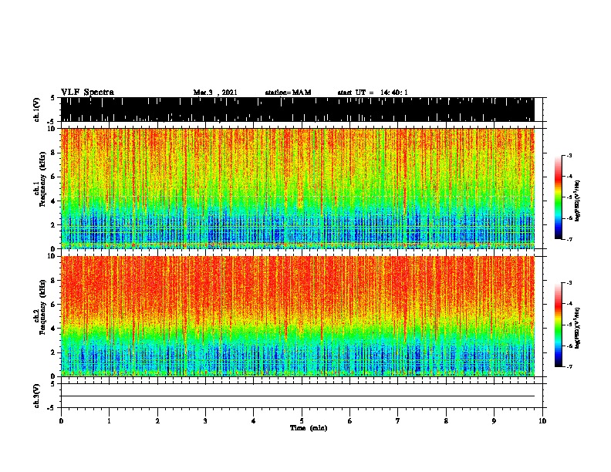Click the flat ch.3 voltage trace line
The width and height of the screenshot is (611, 472).
tap(298, 396)
